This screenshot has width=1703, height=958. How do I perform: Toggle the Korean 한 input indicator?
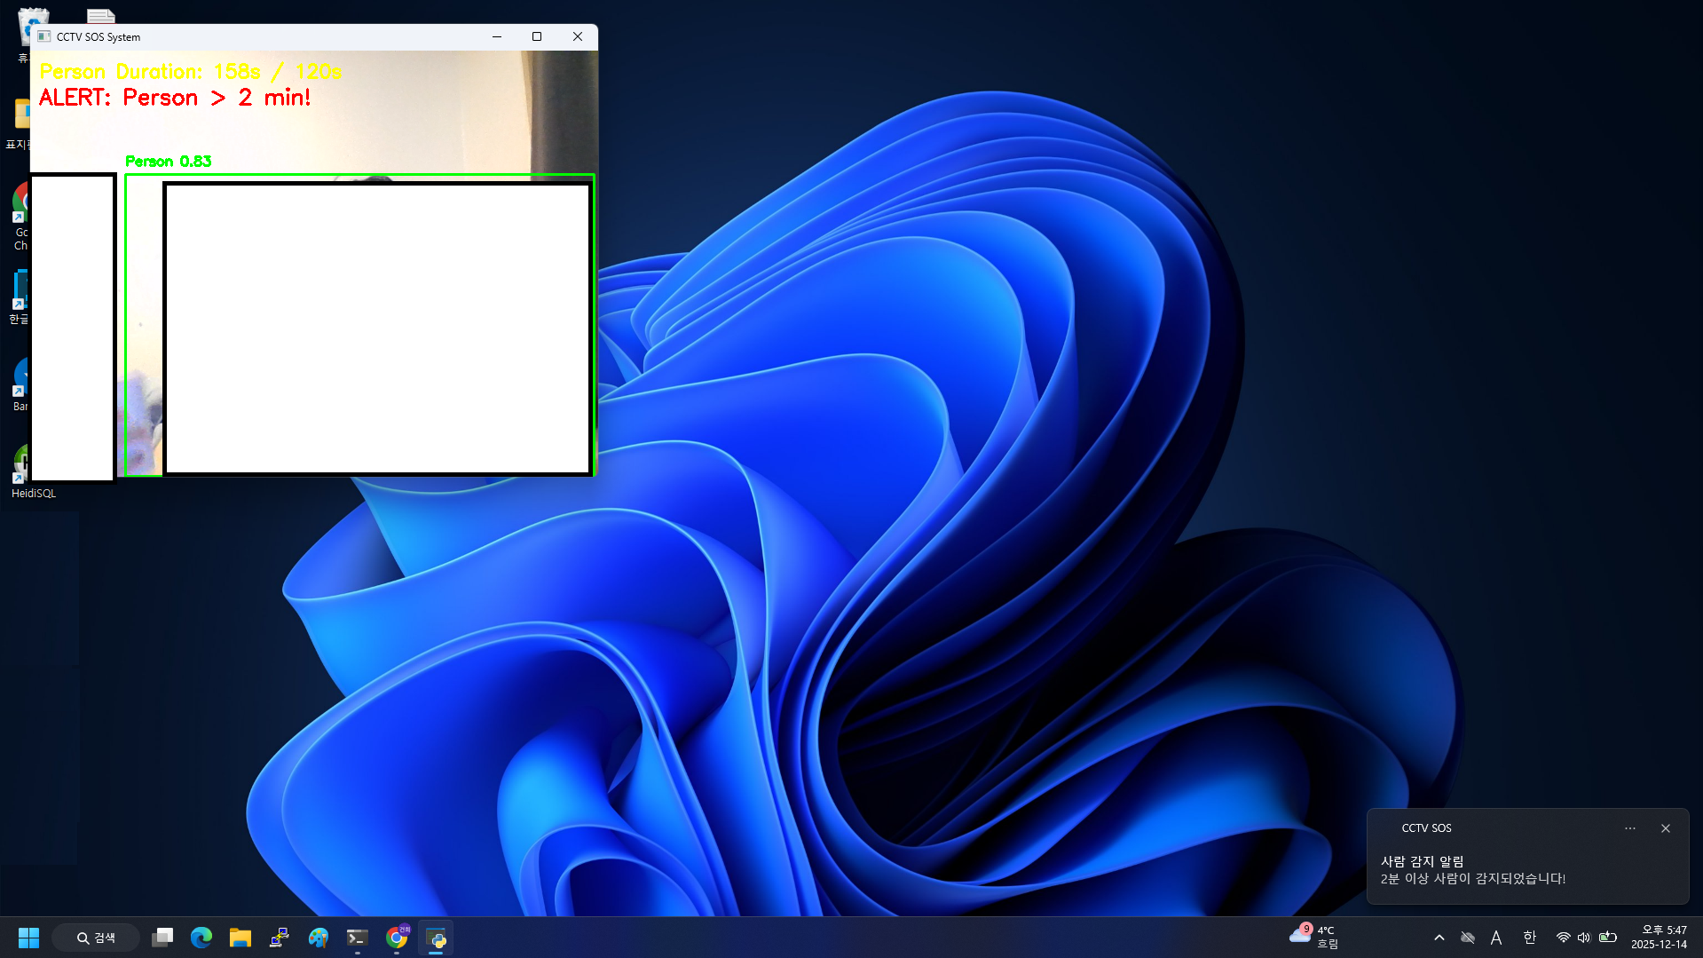point(1529,938)
